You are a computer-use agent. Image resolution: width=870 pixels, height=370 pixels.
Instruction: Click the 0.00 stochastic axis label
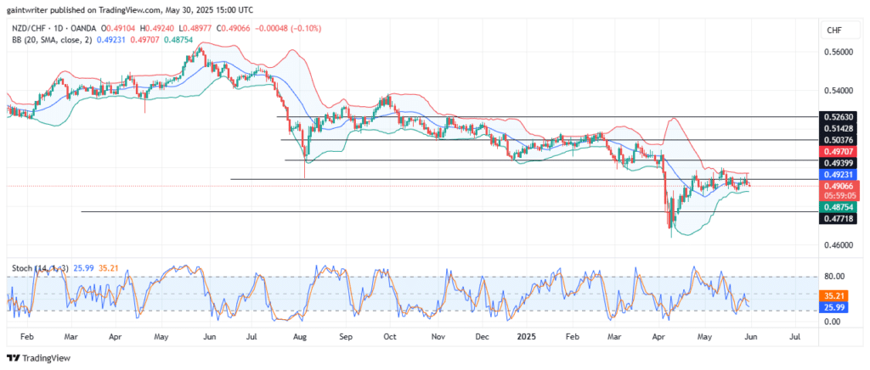[x=831, y=322]
